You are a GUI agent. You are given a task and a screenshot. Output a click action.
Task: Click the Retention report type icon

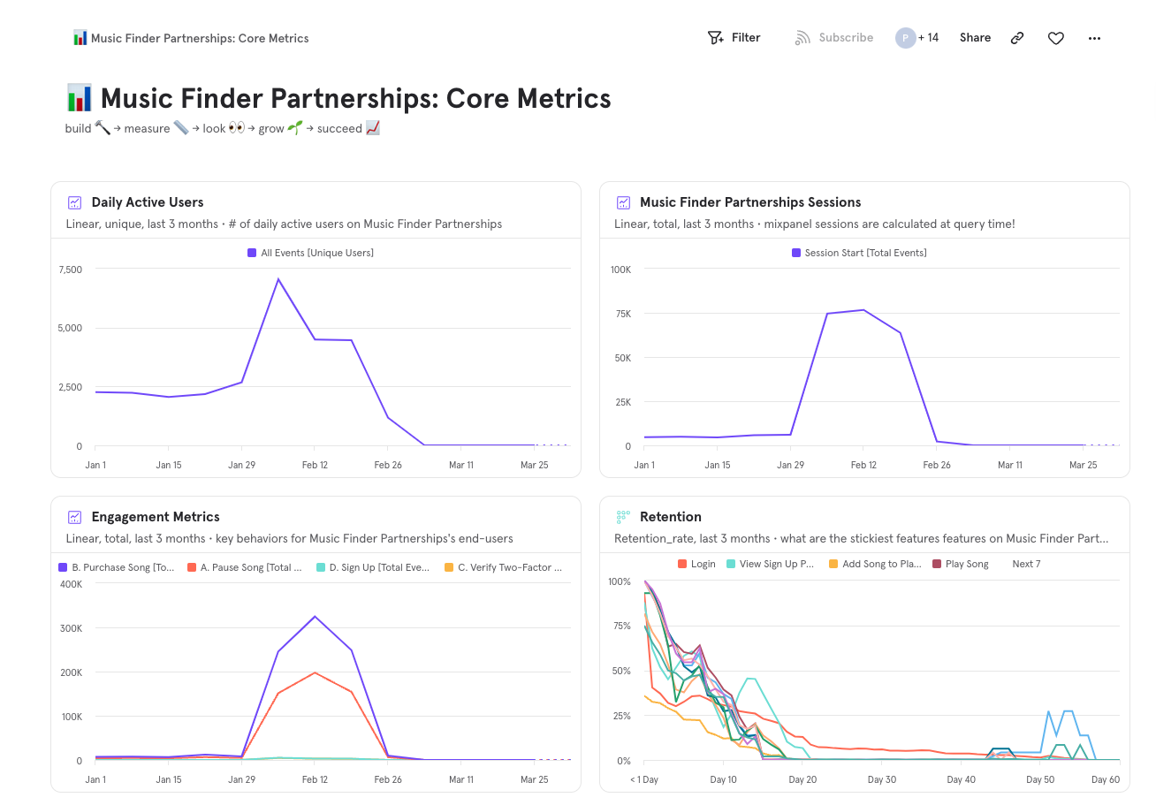coord(623,517)
